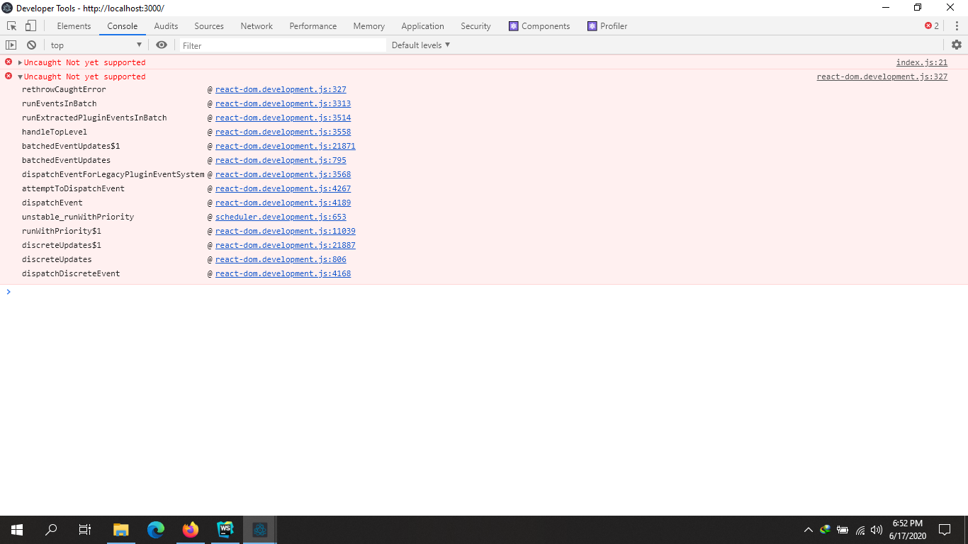Viewport: 968px width, 544px height.
Task: Click the red error count badge
Action: [932, 26]
